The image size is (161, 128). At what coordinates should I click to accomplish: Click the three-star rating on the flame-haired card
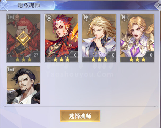pos(61,59)
